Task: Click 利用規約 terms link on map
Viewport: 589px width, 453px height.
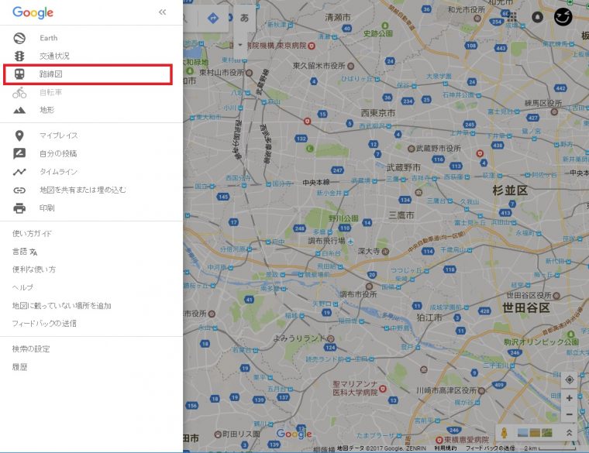Action: click(x=446, y=448)
